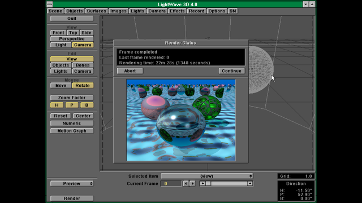This screenshot has width=362, height=203.
Task: Click the rendered spheres image preview
Action: click(x=181, y=120)
